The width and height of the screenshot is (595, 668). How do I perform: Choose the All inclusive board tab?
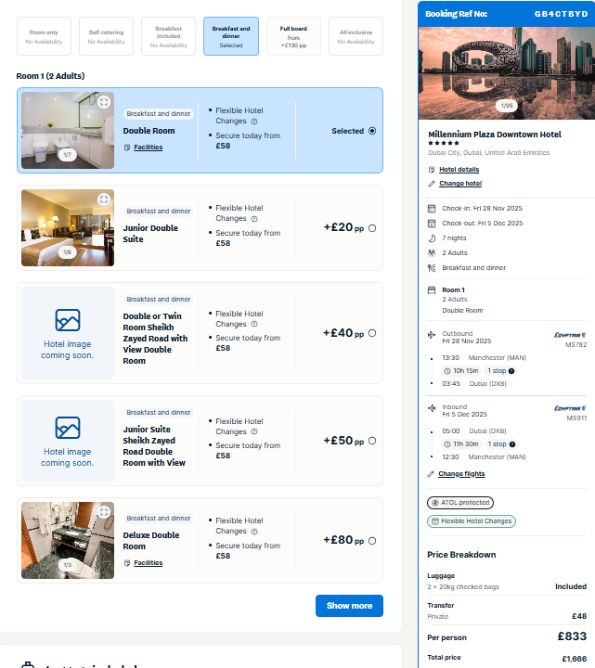[x=356, y=36]
